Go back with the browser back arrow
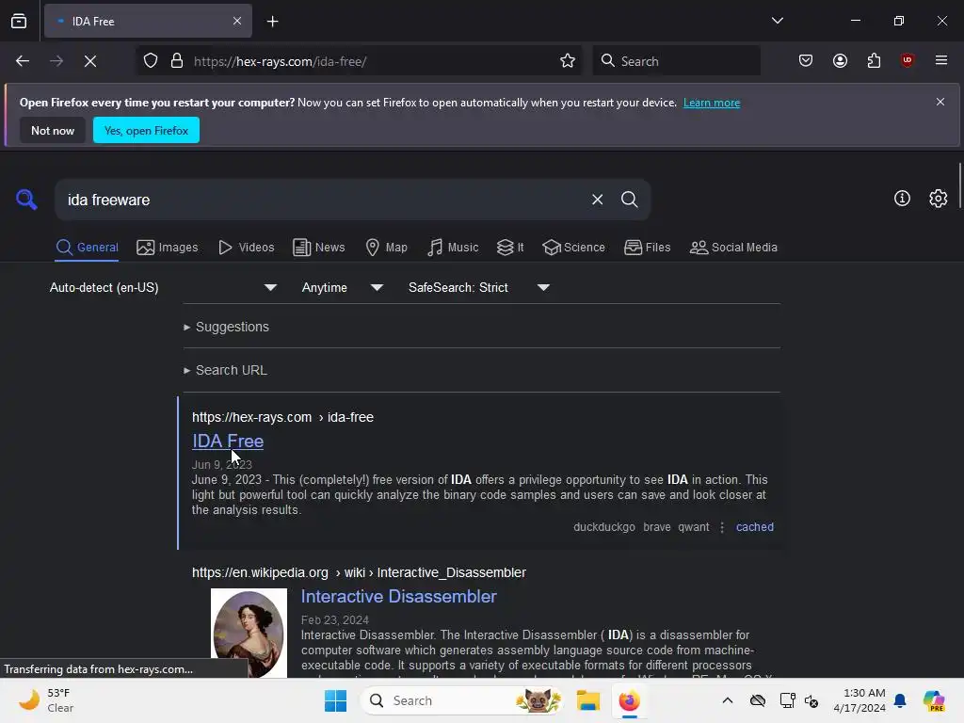The width and height of the screenshot is (964, 723). pos(23,61)
